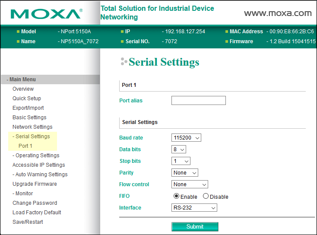
Task: Expand the Parity dropdown
Action: click(185, 173)
